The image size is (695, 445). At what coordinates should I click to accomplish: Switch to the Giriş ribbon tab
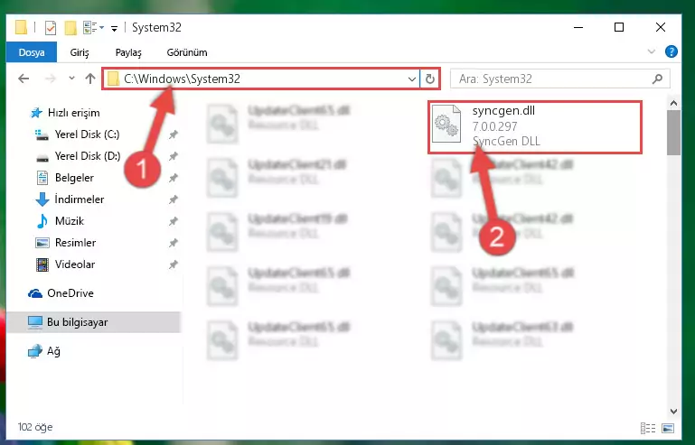pos(80,52)
